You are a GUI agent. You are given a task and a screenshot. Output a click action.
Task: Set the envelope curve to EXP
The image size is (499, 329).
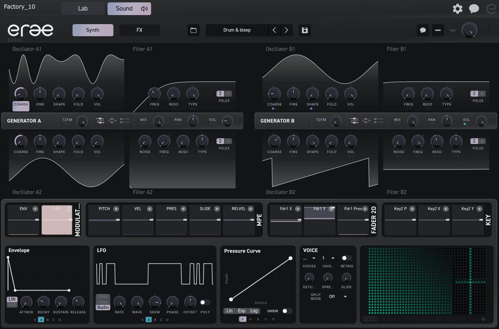12,305
